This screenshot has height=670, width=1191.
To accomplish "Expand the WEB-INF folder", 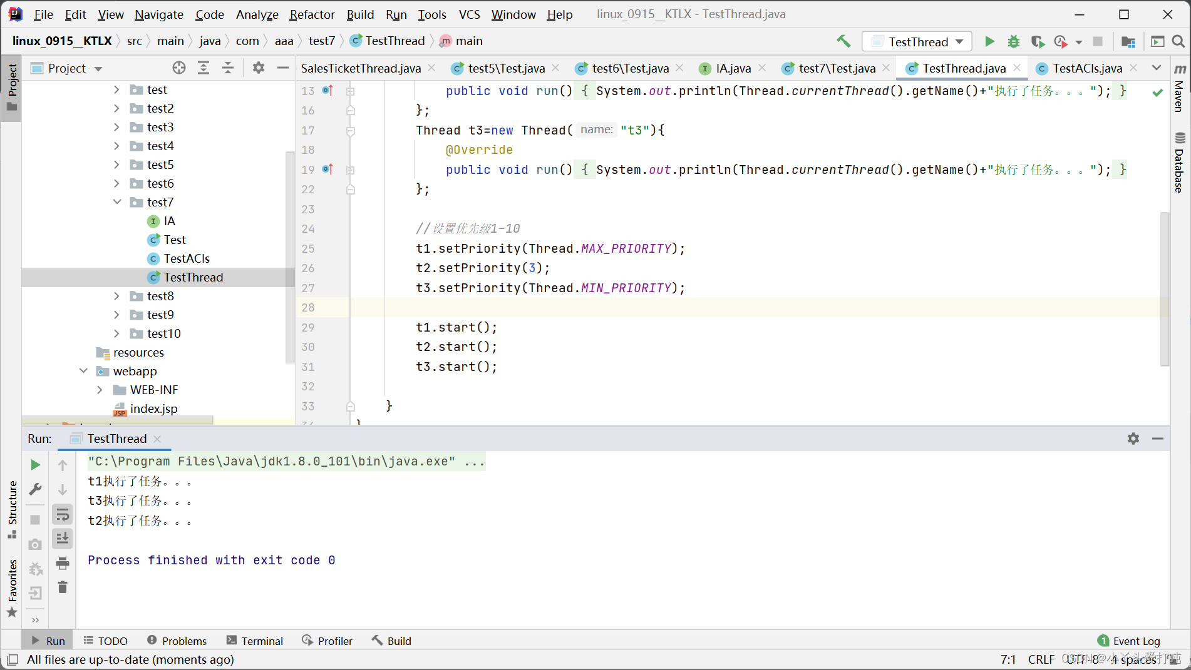I will (100, 390).
